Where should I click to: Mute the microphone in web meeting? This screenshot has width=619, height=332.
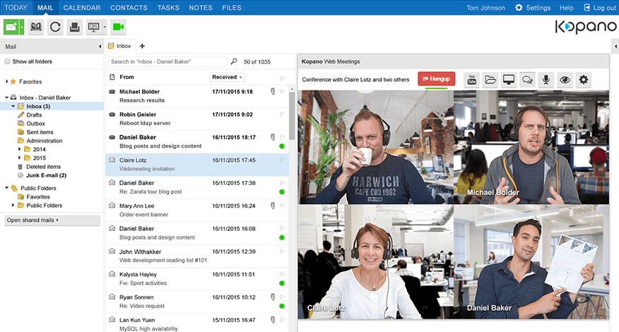pos(546,79)
